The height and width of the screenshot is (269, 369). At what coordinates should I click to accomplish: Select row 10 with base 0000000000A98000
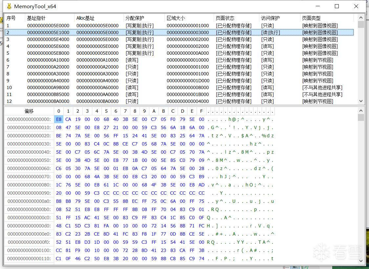coord(179,87)
